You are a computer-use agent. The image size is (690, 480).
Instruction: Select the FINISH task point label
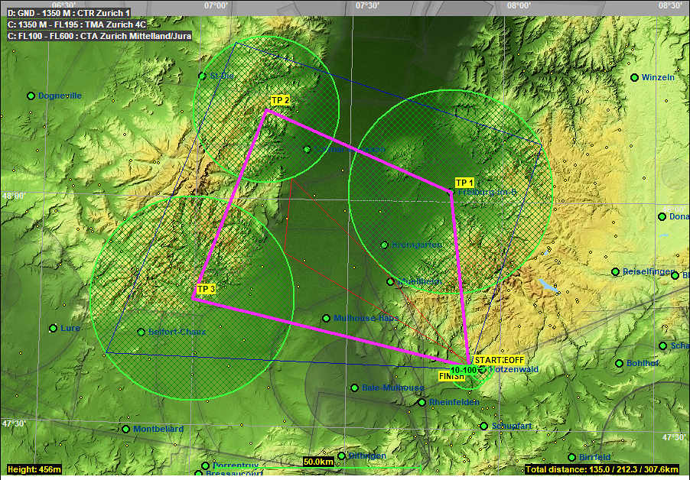pyautogui.click(x=451, y=376)
